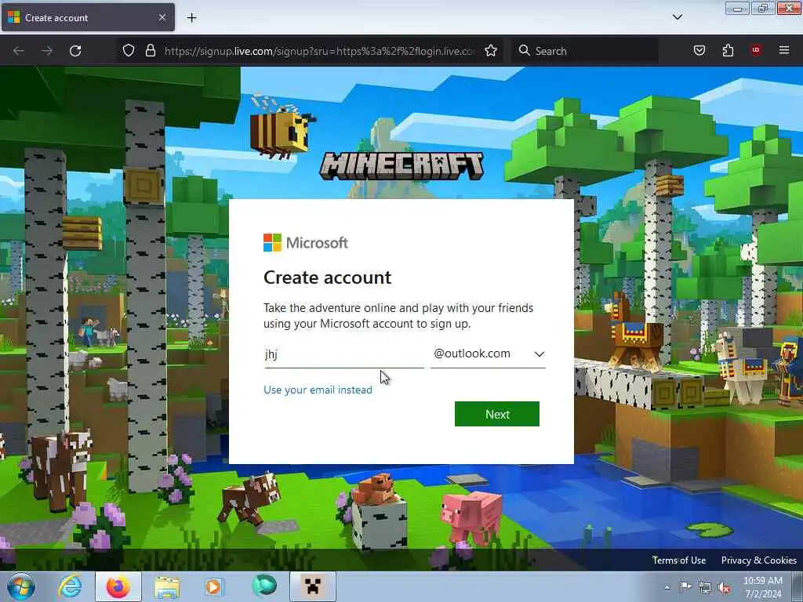Open Terms of Use link

679,560
